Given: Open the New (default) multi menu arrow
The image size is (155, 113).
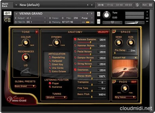Looking at the screenshot, I should point(16,5).
